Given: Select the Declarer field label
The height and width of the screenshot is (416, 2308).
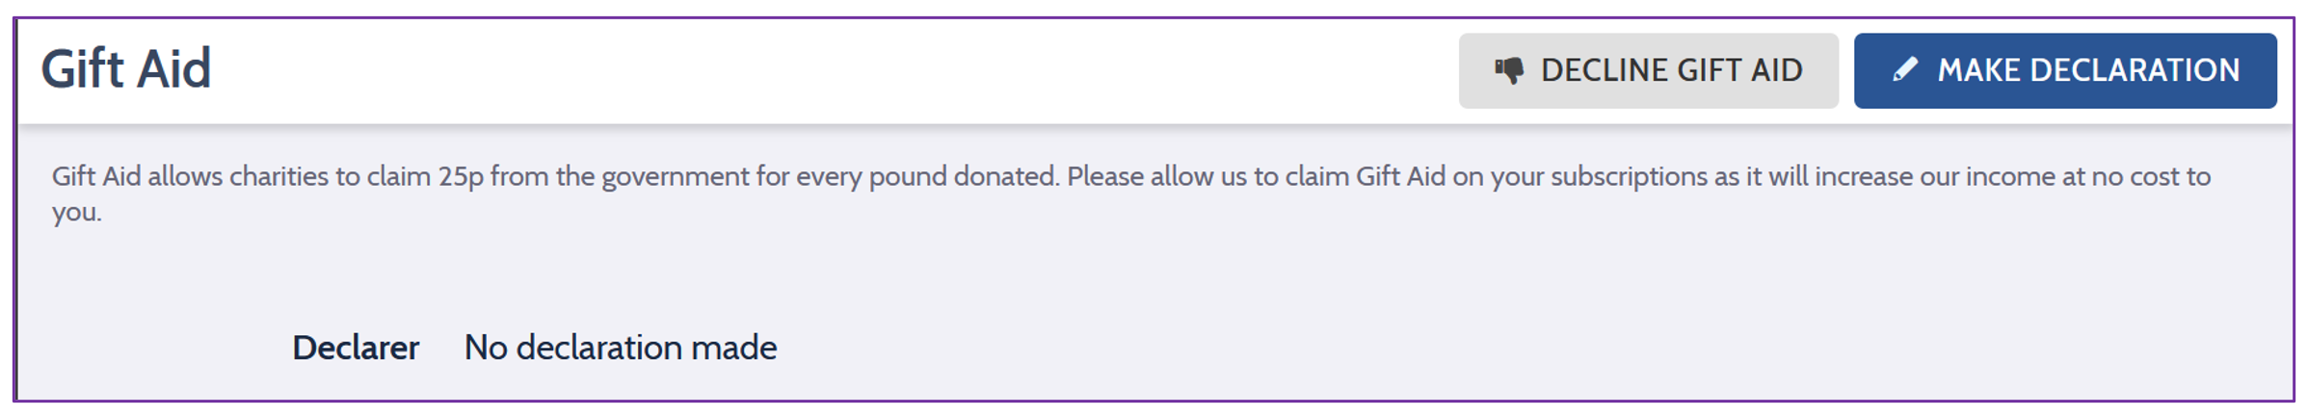Looking at the screenshot, I should click(x=356, y=348).
